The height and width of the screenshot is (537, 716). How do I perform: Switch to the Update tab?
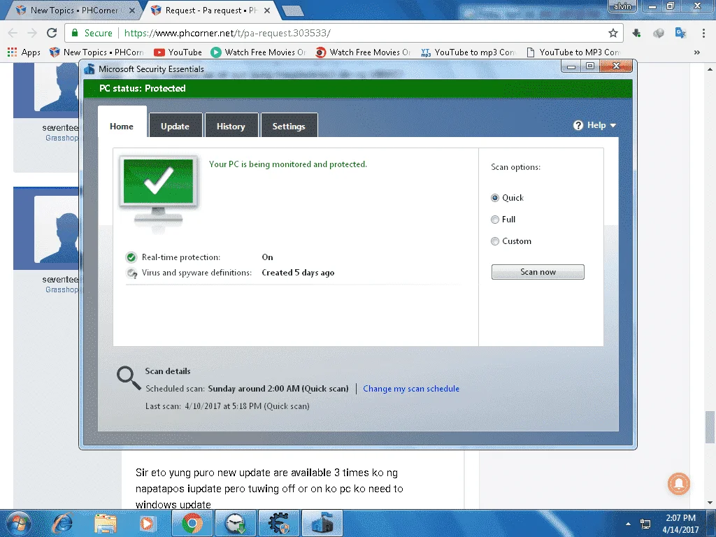pyautogui.click(x=176, y=126)
